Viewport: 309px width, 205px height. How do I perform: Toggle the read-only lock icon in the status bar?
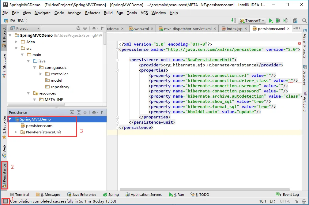pos(296,201)
